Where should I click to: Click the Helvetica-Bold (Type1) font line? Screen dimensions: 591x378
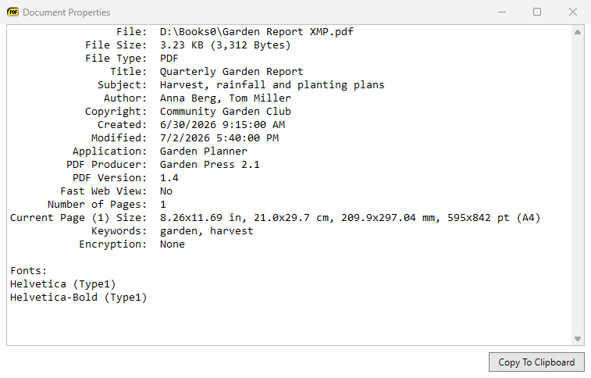[78, 298]
